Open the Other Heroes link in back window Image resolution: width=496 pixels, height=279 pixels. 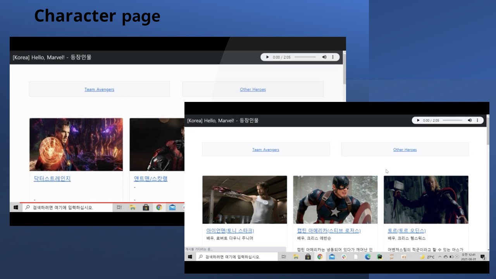253,90
